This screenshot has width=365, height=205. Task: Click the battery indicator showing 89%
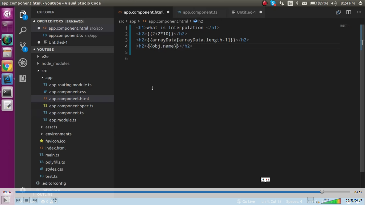point(319,3)
